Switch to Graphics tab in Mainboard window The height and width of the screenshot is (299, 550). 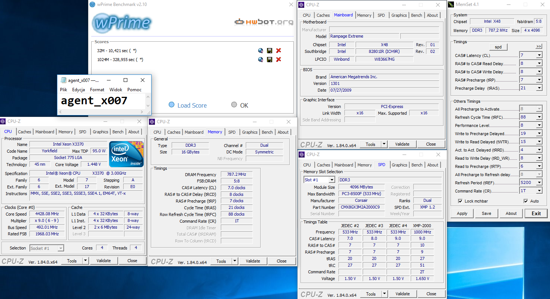pyautogui.click(x=399, y=15)
